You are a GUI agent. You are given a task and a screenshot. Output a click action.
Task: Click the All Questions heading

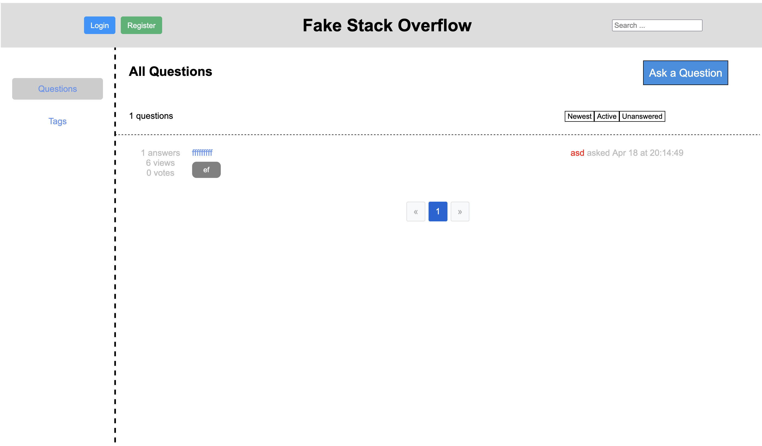coord(170,72)
